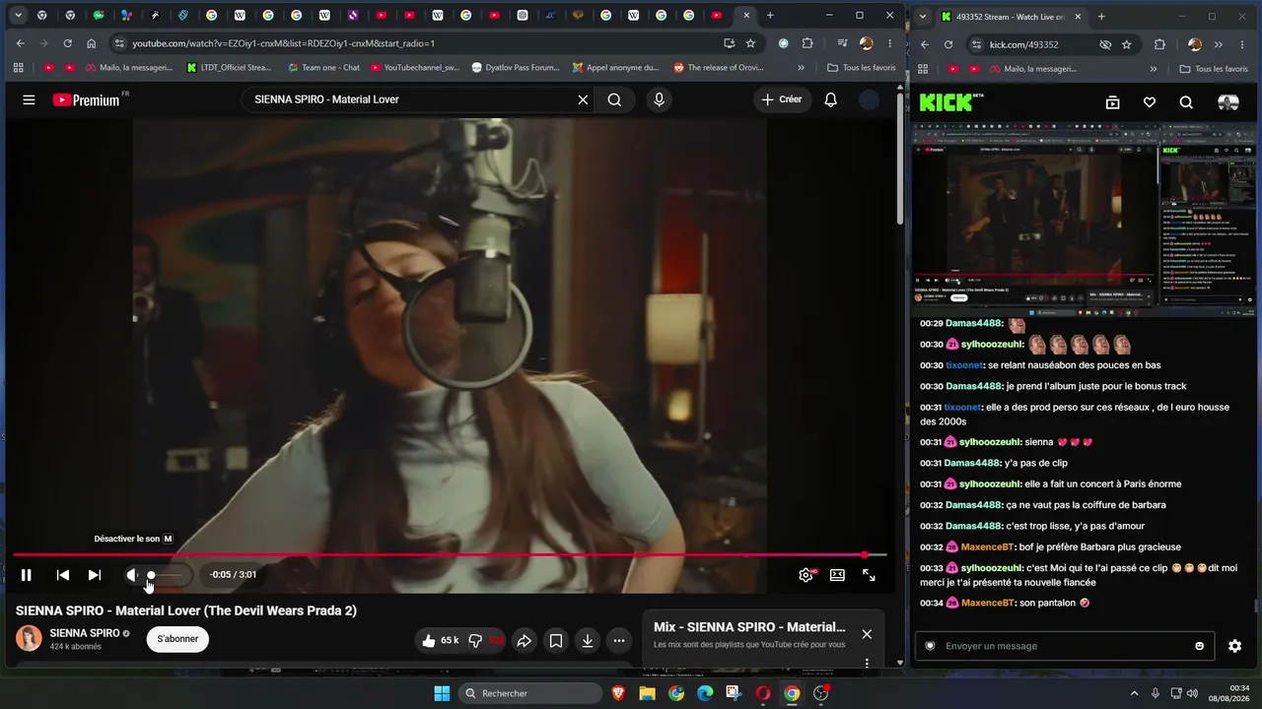The width and height of the screenshot is (1262, 709).
Task: Open the Team one - Chat bookmark
Action: pyautogui.click(x=323, y=68)
